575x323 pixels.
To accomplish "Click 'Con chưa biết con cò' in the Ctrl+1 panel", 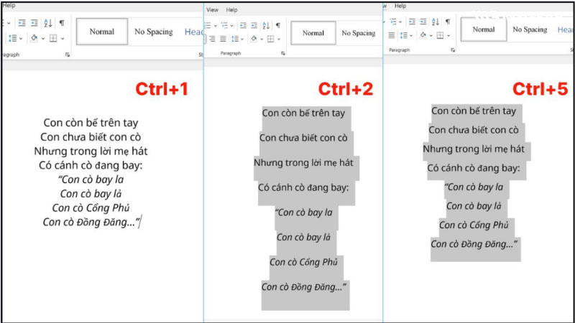I will click(x=91, y=136).
